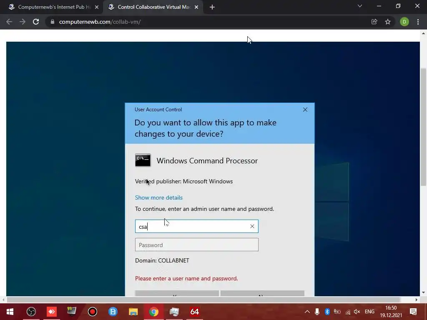The height and width of the screenshot is (320, 427).
Task: Open the red 64 taskbar app
Action: point(194,312)
